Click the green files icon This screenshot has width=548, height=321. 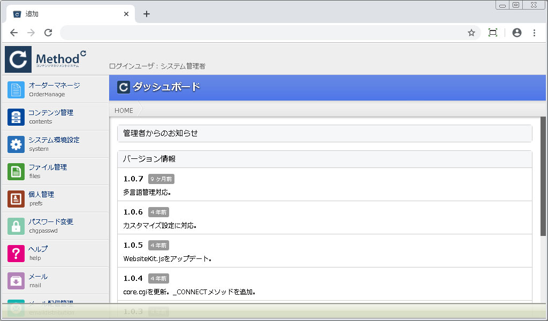point(16,171)
